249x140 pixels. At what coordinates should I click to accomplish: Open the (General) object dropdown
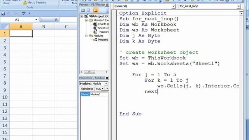pyautogui.click(x=174, y=6)
